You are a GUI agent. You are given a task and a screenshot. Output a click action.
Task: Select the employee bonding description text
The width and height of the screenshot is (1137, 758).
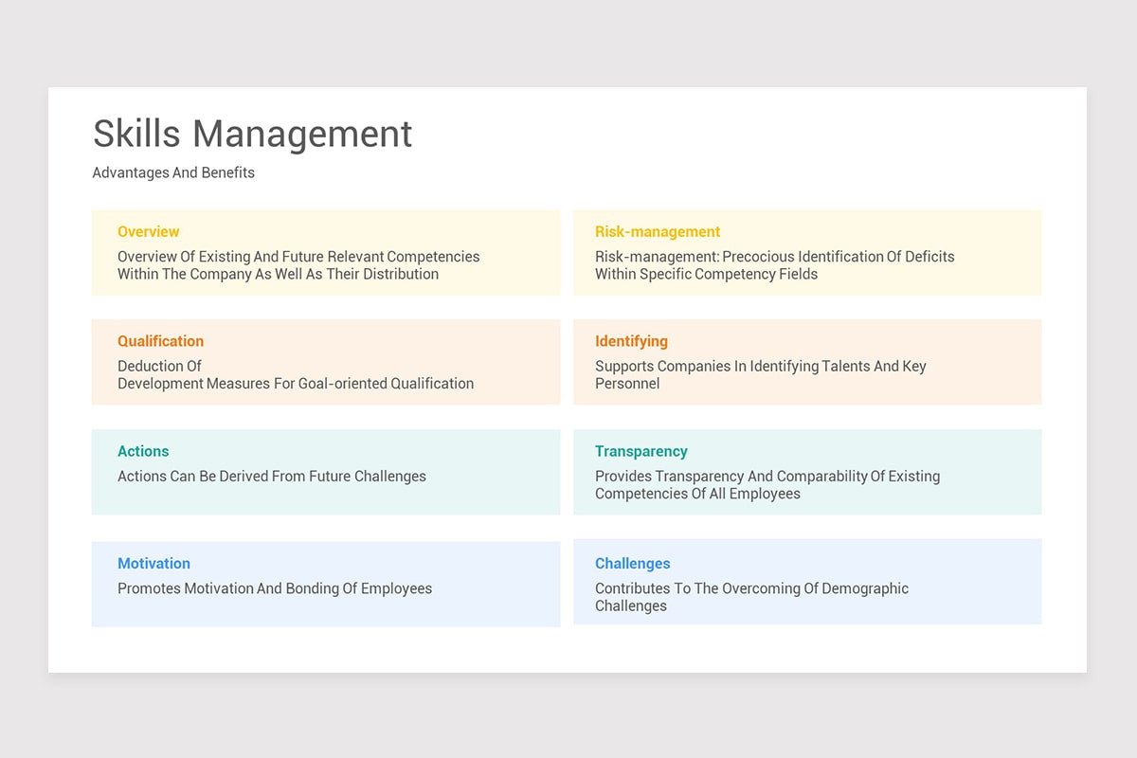click(275, 587)
